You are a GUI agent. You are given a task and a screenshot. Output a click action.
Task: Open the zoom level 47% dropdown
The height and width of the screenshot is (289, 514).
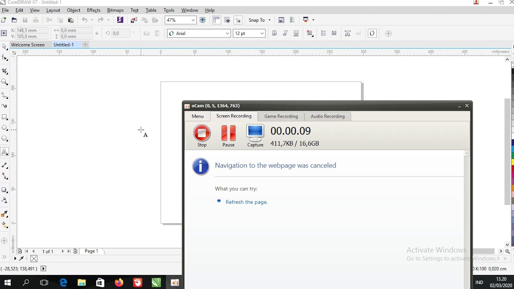click(x=193, y=20)
